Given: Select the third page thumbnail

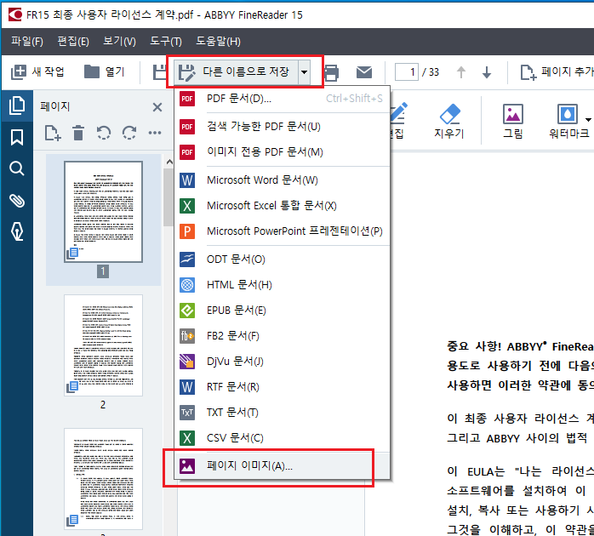Looking at the screenshot, I should (x=104, y=479).
